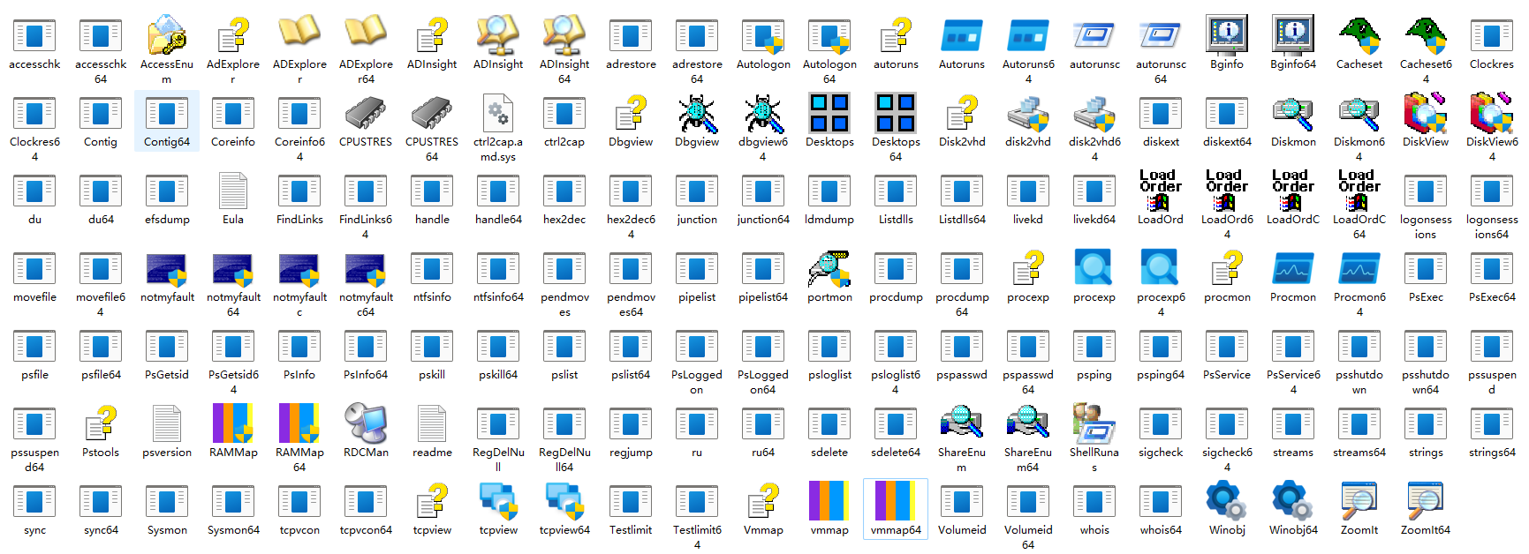
Task: Click the ShellRunas users icon
Action: [1094, 425]
